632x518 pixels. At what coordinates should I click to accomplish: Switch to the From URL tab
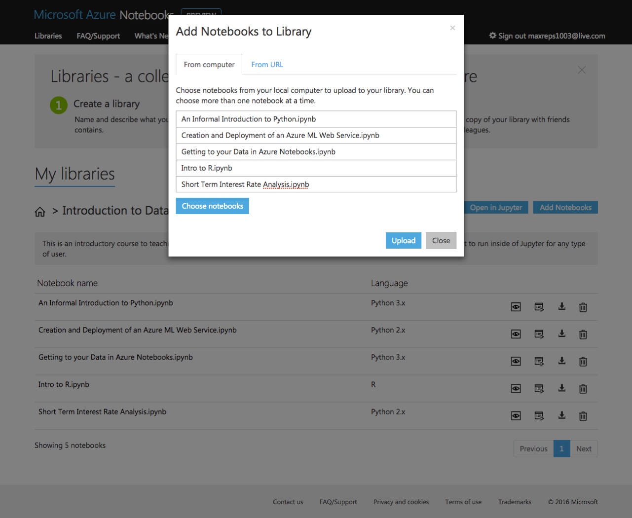click(267, 65)
